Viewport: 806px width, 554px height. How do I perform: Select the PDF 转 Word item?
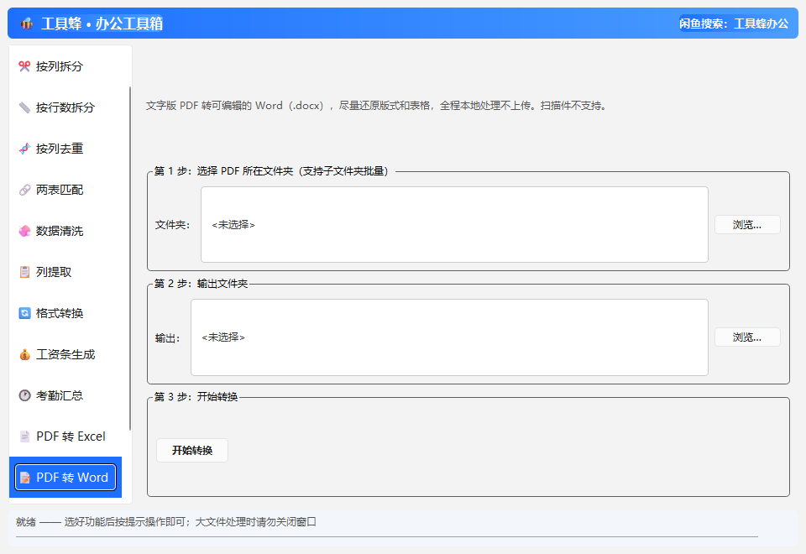65,478
